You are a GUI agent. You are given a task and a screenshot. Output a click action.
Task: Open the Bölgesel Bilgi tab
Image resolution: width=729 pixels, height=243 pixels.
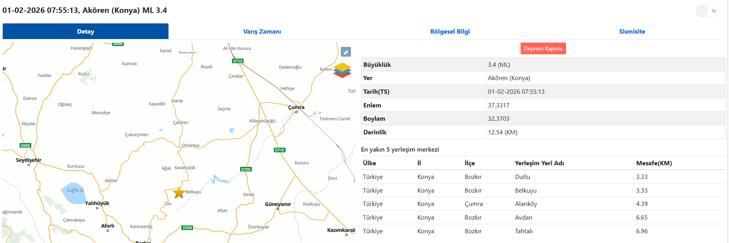point(450,31)
